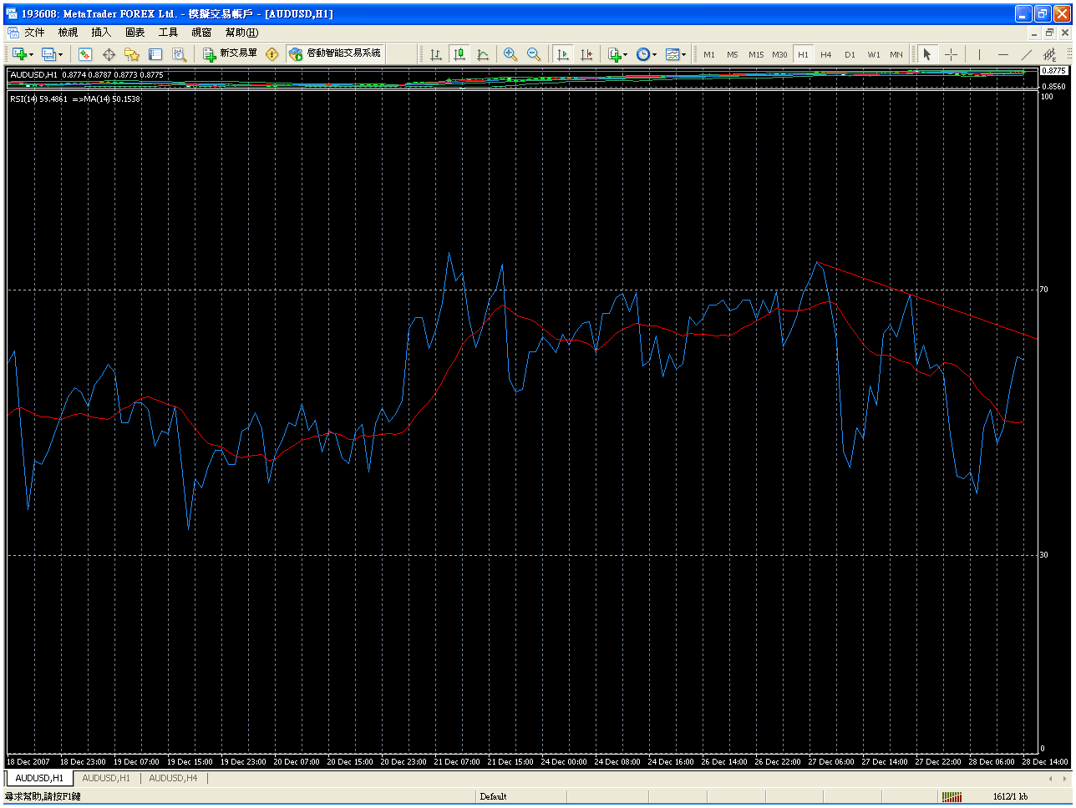The height and width of the screenshot is (808, 1076).
Task: Open the 幫助(H) menu
Action: (241, 33)
